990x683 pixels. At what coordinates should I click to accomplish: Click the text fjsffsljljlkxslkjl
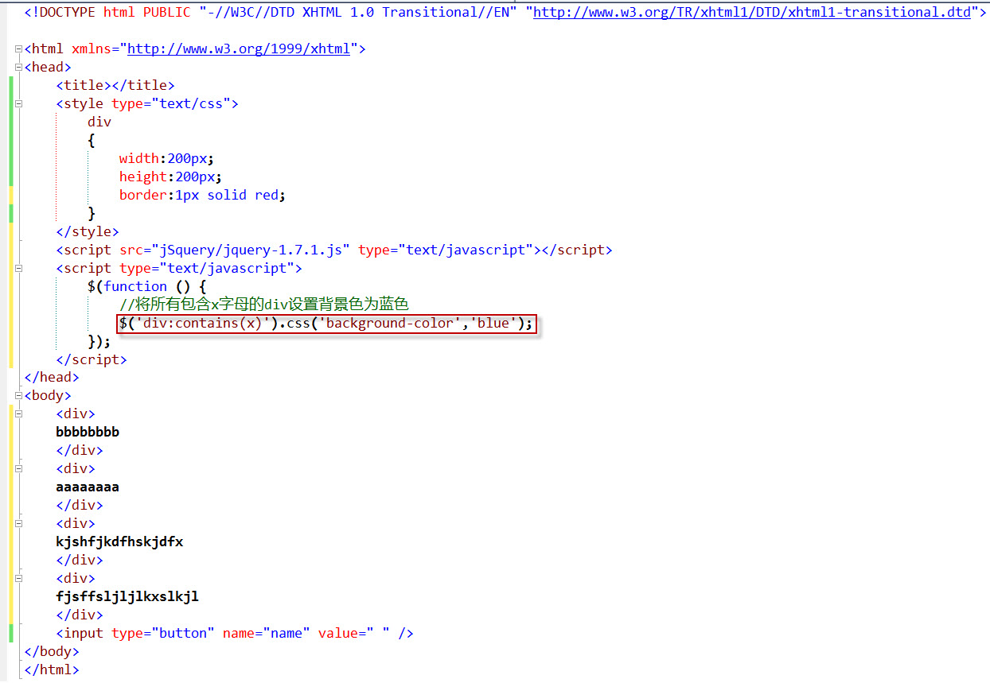[x=127, y=597]
